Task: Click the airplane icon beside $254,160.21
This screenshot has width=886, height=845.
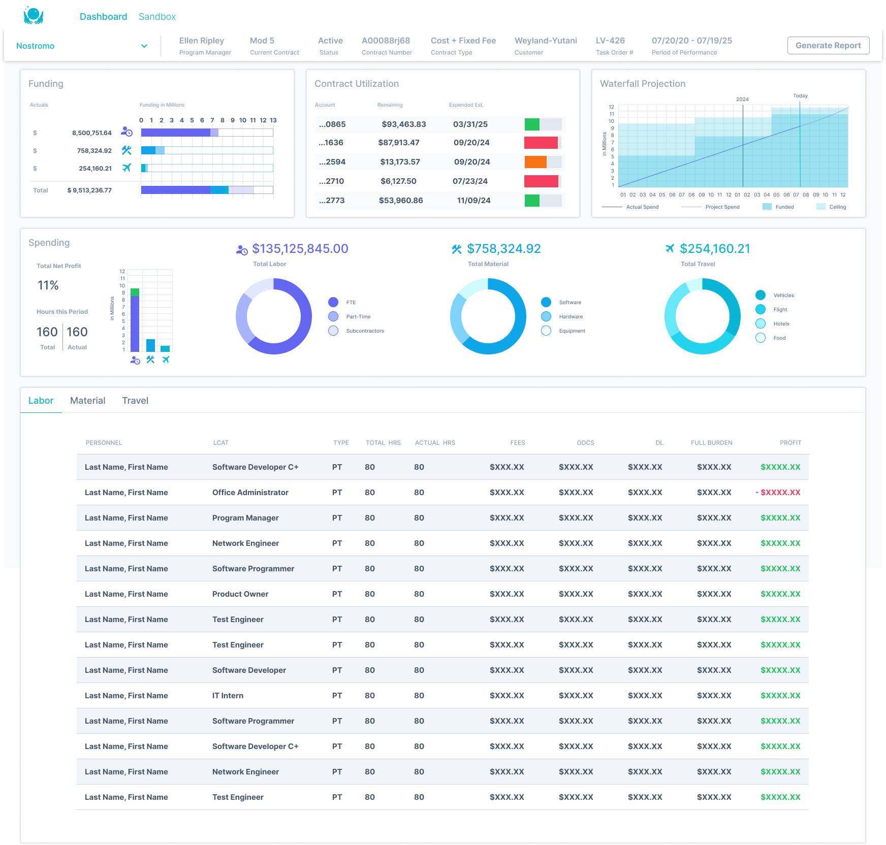Action: coord(670,248)
